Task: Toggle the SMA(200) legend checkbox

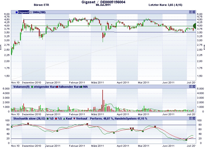Action: pos(31,12)
